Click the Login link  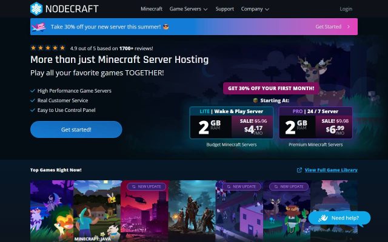coord(346,9)
